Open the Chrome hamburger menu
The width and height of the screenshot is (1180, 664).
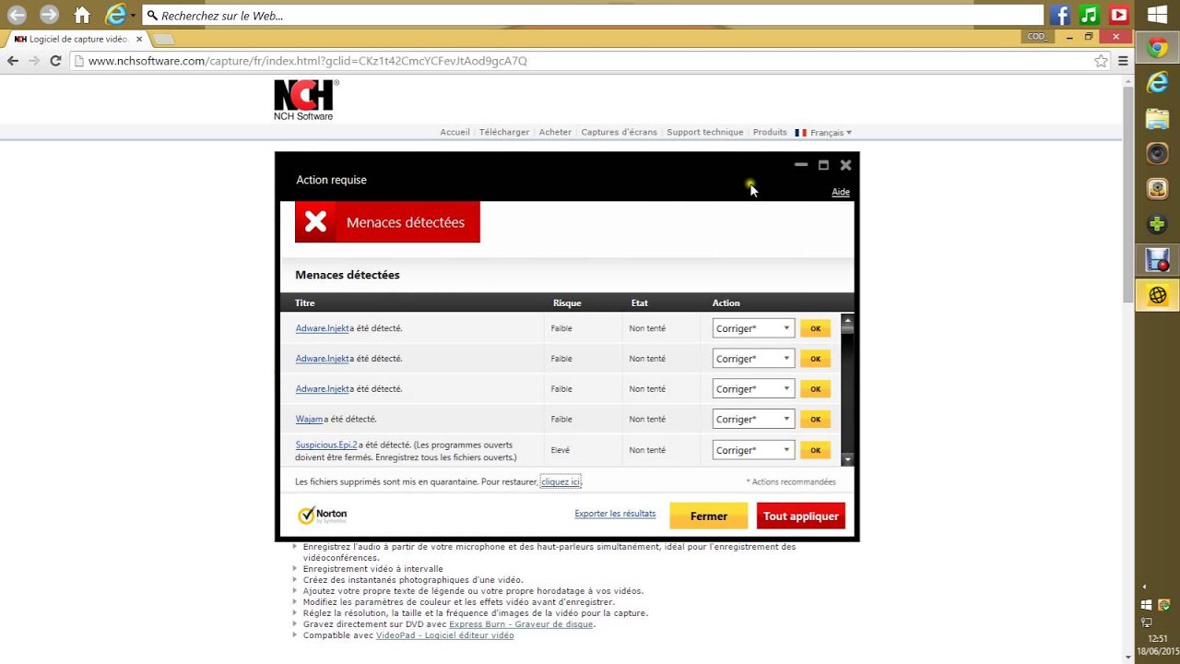pos(1123,61)
